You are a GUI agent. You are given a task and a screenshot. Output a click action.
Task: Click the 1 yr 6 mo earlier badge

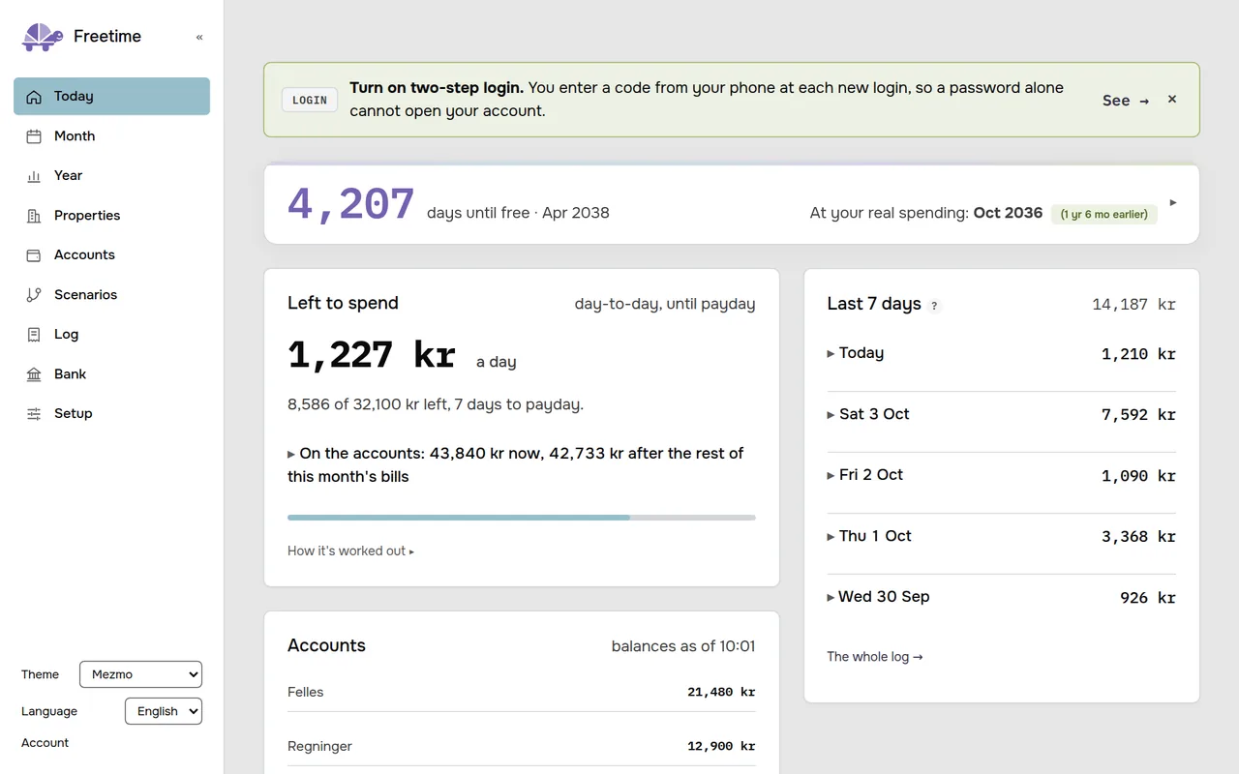[1104, 214]
